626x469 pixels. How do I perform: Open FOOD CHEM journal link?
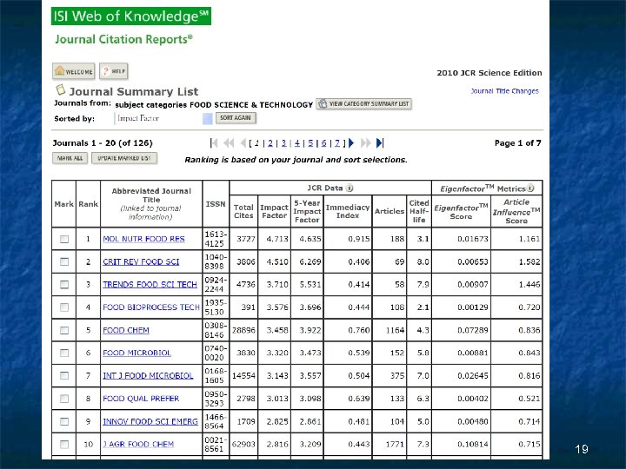126,330
